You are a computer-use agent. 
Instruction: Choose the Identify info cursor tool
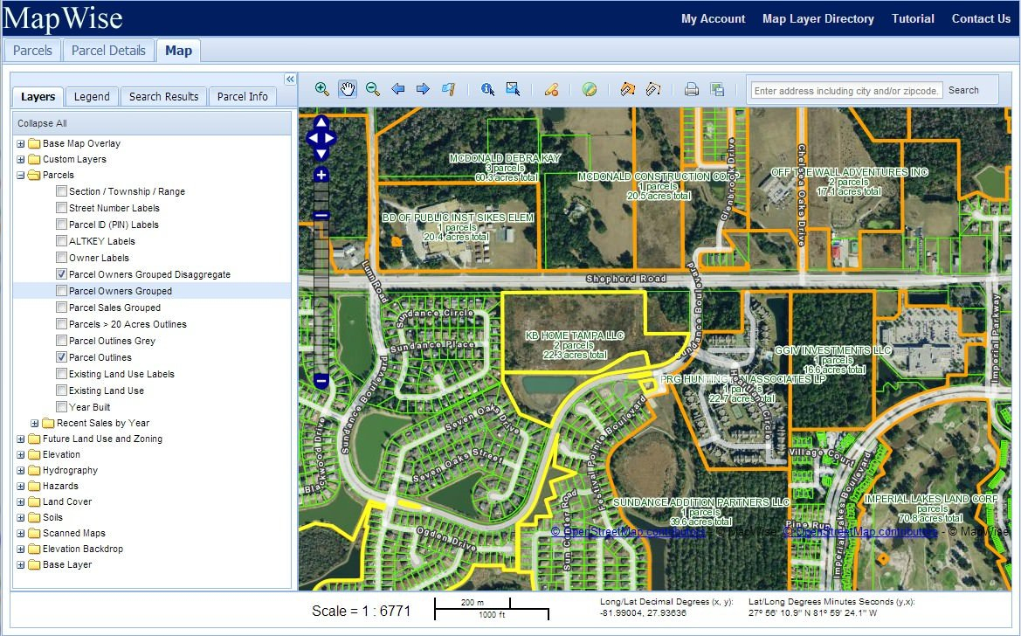point(487,89)
